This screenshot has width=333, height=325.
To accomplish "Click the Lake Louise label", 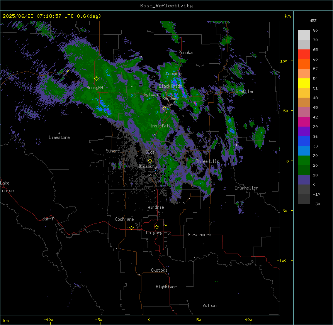I will (7, 187).
